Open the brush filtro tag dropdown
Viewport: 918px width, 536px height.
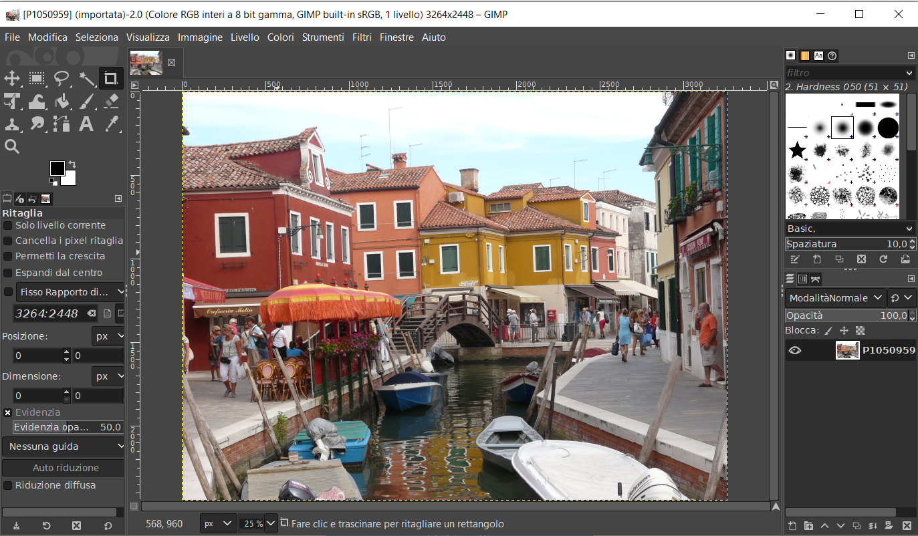[x=909, y=73]
